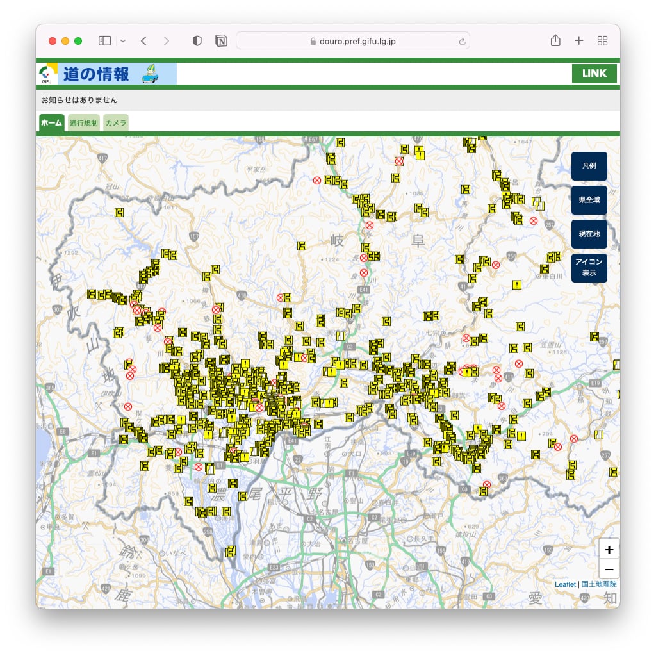Select the ホーム tab
Screen dimensions: 656x656
51,123
